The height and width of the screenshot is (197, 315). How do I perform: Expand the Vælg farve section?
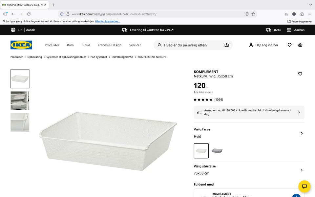tap(302, 133)
